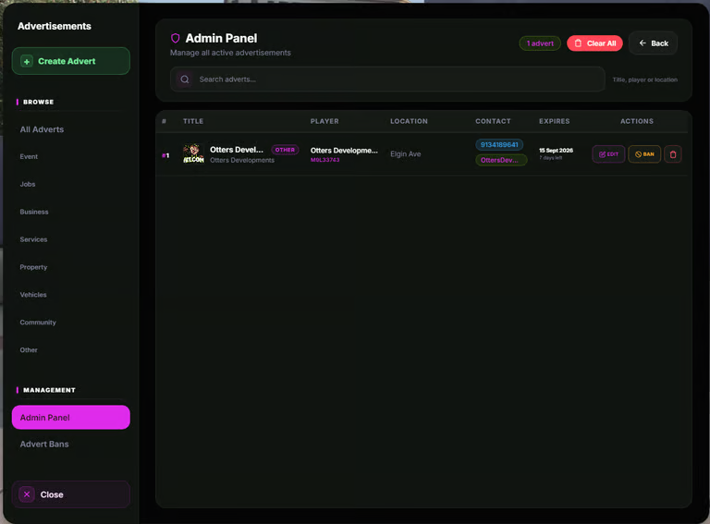
Task: Click the 1 advert count badge
Action: [540, 43]
